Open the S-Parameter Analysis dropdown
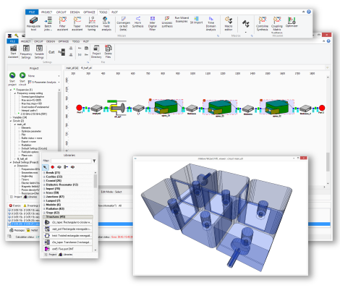The width and height of the screenshot is (340, 288). tap(44, 82)
